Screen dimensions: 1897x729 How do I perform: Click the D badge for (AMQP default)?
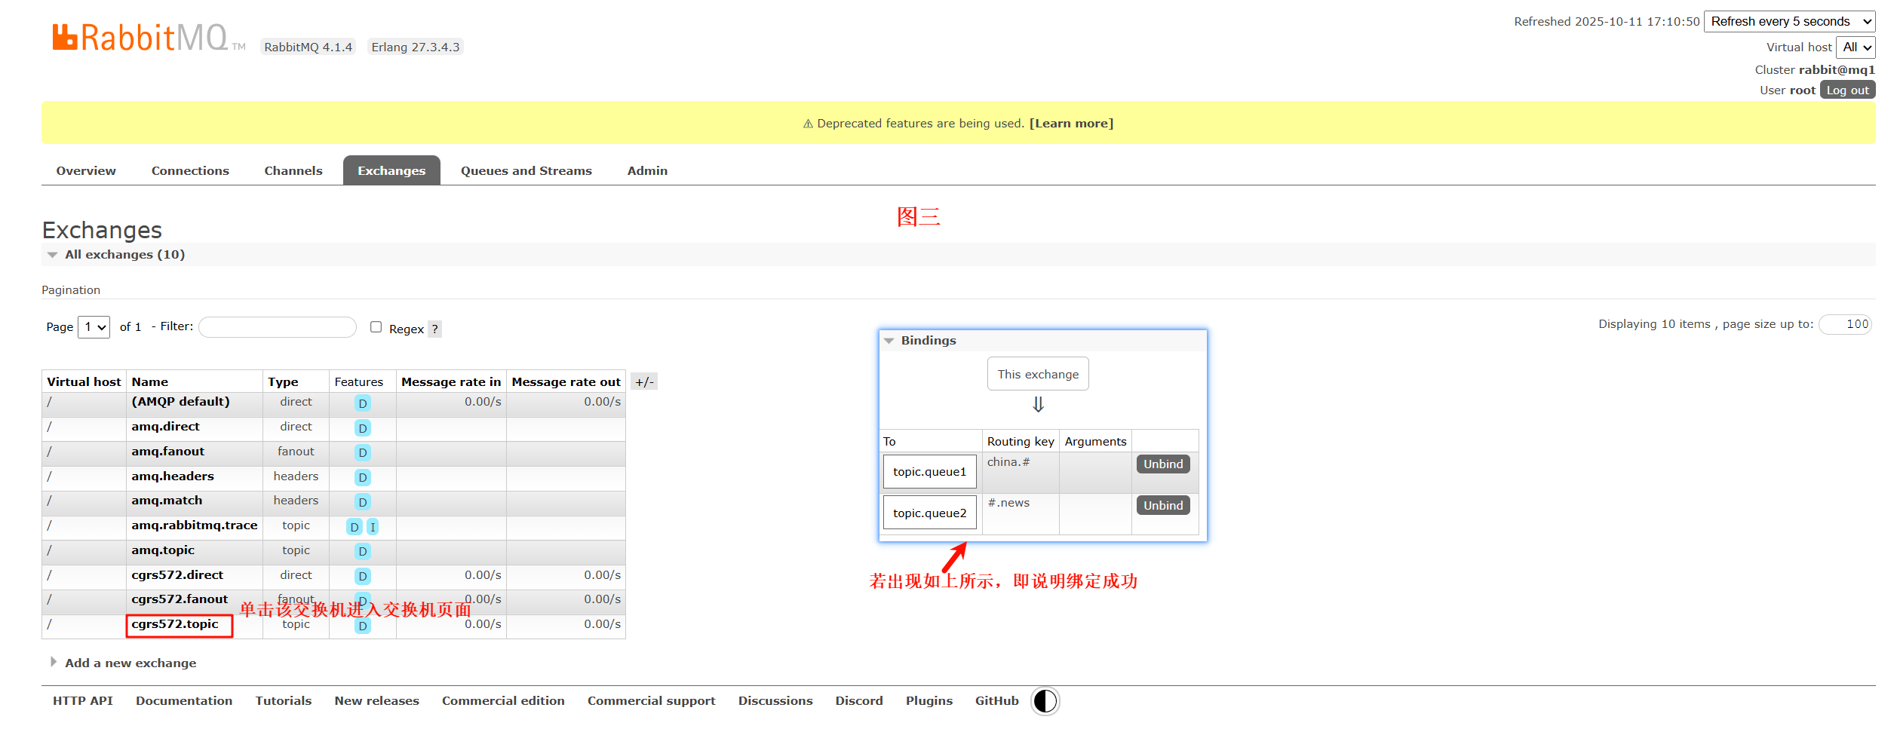click(x=363, y=403)
